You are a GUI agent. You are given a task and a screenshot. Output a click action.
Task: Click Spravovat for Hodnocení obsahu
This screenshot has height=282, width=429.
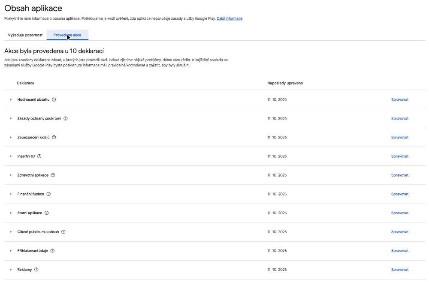pos(400,99)
